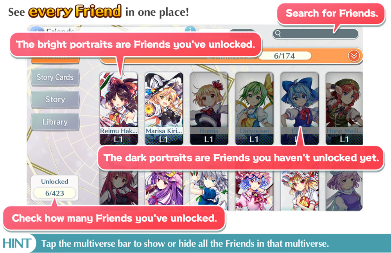This screenshot has height=253, width=391.
Task: Select the Reimu Hakurei portrait
Action: coord(118,109)
